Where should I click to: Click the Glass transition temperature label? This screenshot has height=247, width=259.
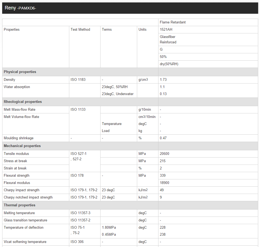click(x=25, y=220)
